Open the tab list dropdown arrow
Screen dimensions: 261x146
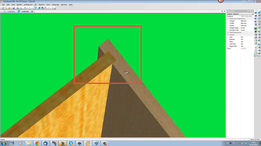point(222,11)
